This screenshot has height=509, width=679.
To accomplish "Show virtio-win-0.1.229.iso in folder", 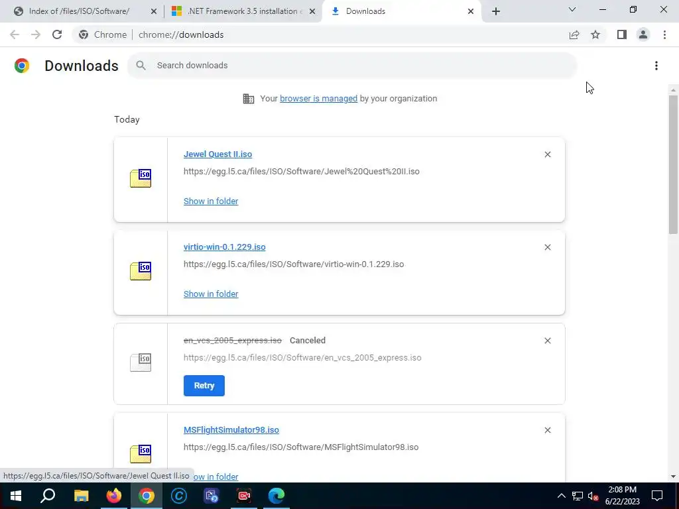I will point(211,294).
